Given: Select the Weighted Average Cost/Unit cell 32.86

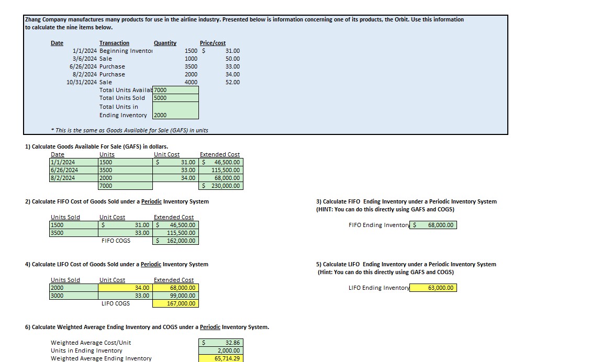Looking at the screenshot, I should (221, 343).
